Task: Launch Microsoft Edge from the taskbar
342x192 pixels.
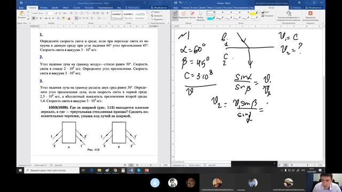Action: (x=91, y=170)
